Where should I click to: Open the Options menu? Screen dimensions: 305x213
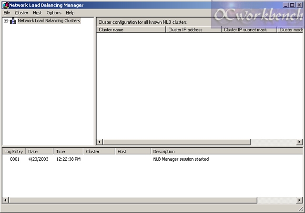point(54,13)
